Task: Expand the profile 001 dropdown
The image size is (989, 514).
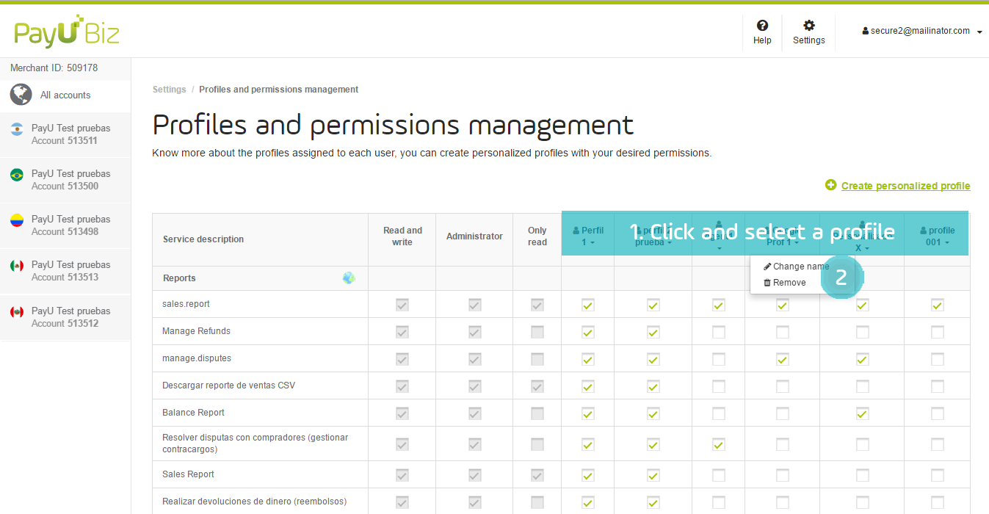Action: [936, 236]
